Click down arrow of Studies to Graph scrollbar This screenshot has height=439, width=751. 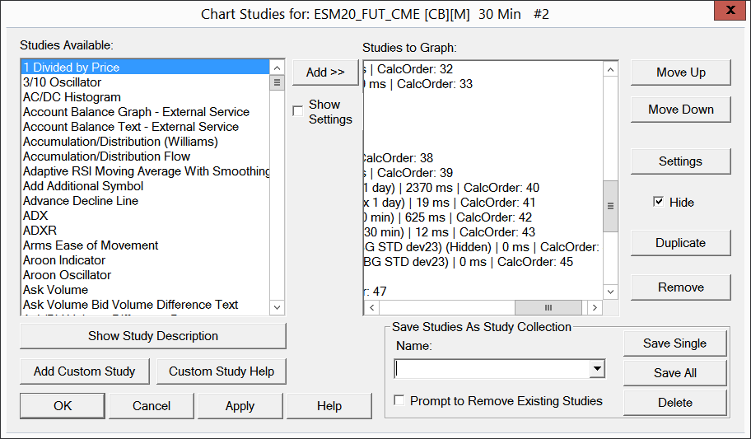[610, 292]
